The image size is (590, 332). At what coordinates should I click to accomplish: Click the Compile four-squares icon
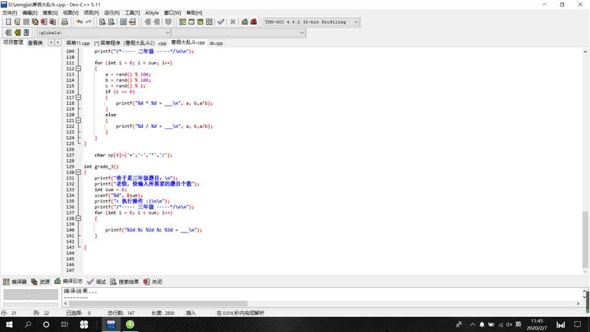pos(183,22)
